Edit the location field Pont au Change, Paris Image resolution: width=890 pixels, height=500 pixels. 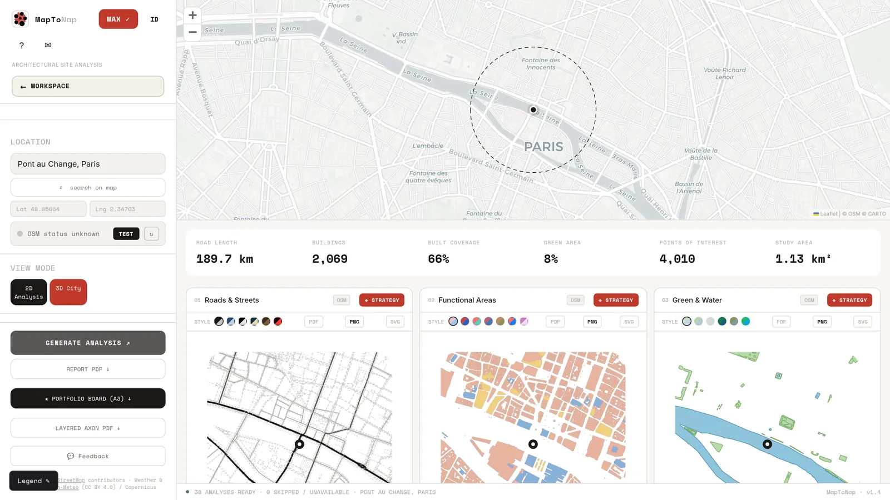[88, 164]
